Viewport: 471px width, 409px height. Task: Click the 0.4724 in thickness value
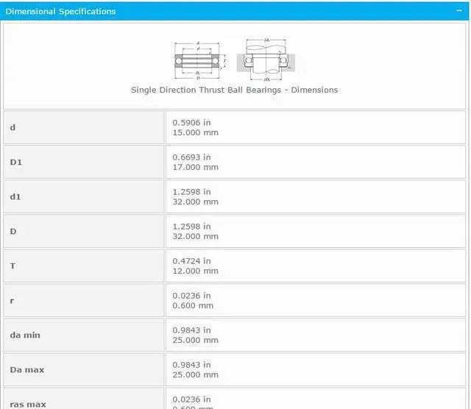tap(191, 261)
